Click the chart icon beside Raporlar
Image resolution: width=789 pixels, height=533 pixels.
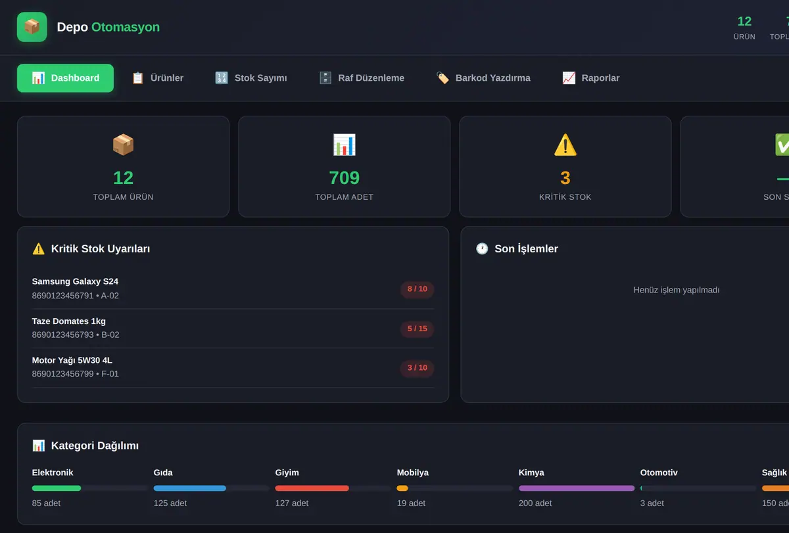[569, 78]
